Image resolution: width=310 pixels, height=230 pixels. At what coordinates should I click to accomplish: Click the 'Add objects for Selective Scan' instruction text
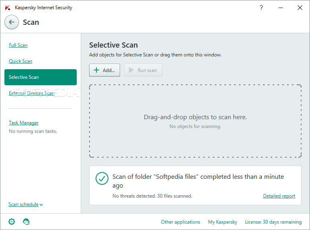pyautogui.click(x=155, y=55)
